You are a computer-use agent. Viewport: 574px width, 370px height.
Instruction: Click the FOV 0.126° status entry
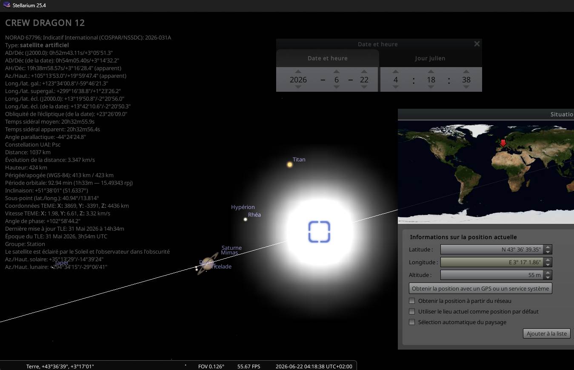pyautogui.click(x=211, y=366)
